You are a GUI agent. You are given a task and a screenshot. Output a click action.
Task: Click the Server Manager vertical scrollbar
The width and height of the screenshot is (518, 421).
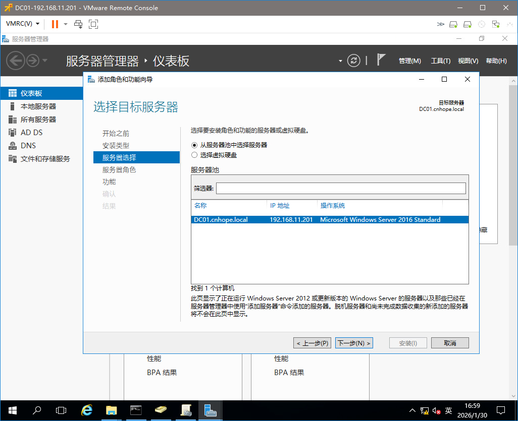(x=513, y=165)
